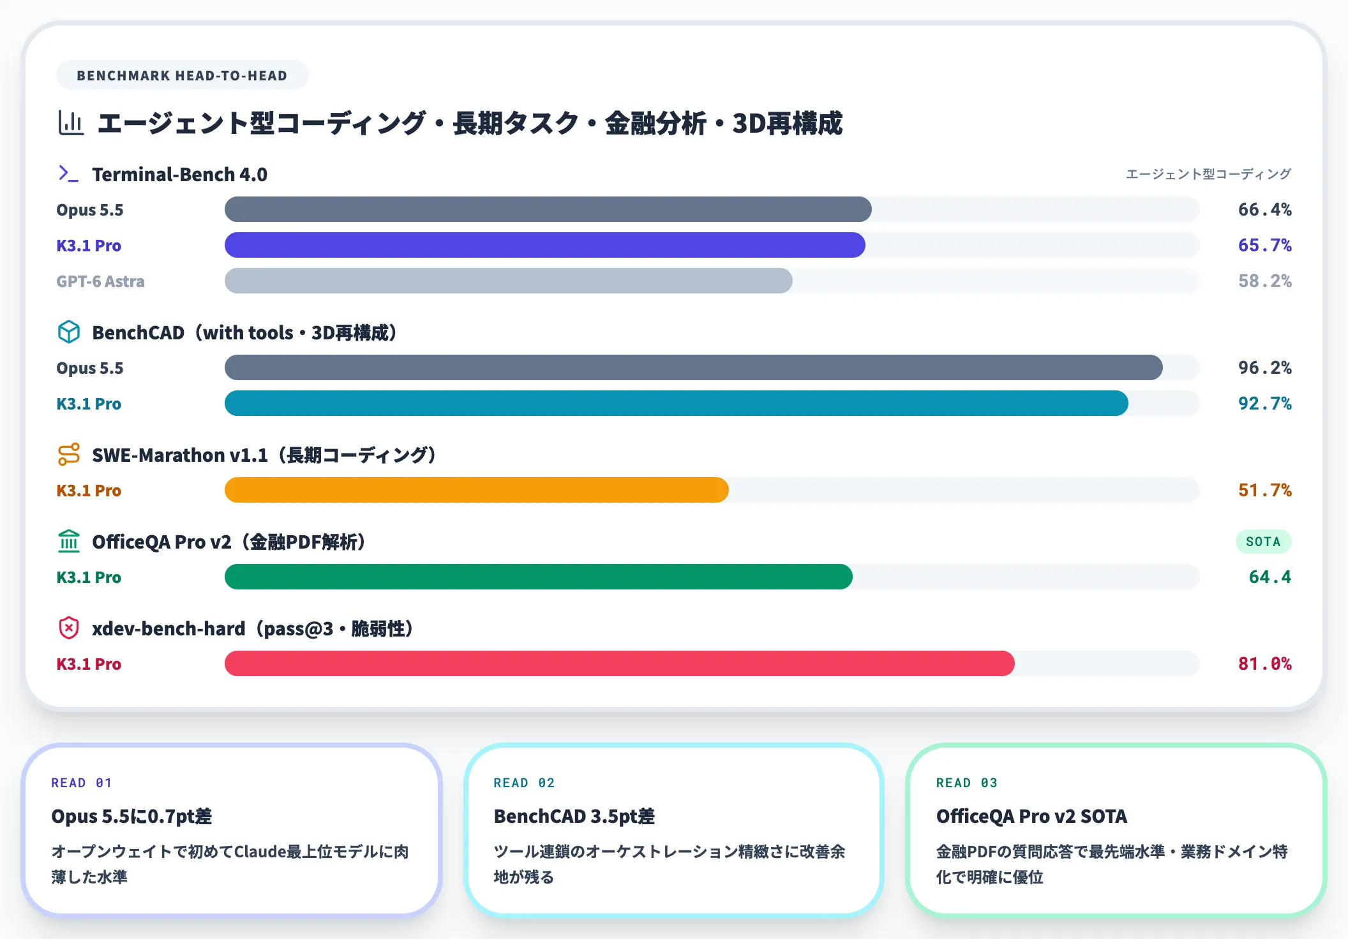
Task: Click the green OfficeQA Pro v2 bar
Action: click(x=539, y=577)
